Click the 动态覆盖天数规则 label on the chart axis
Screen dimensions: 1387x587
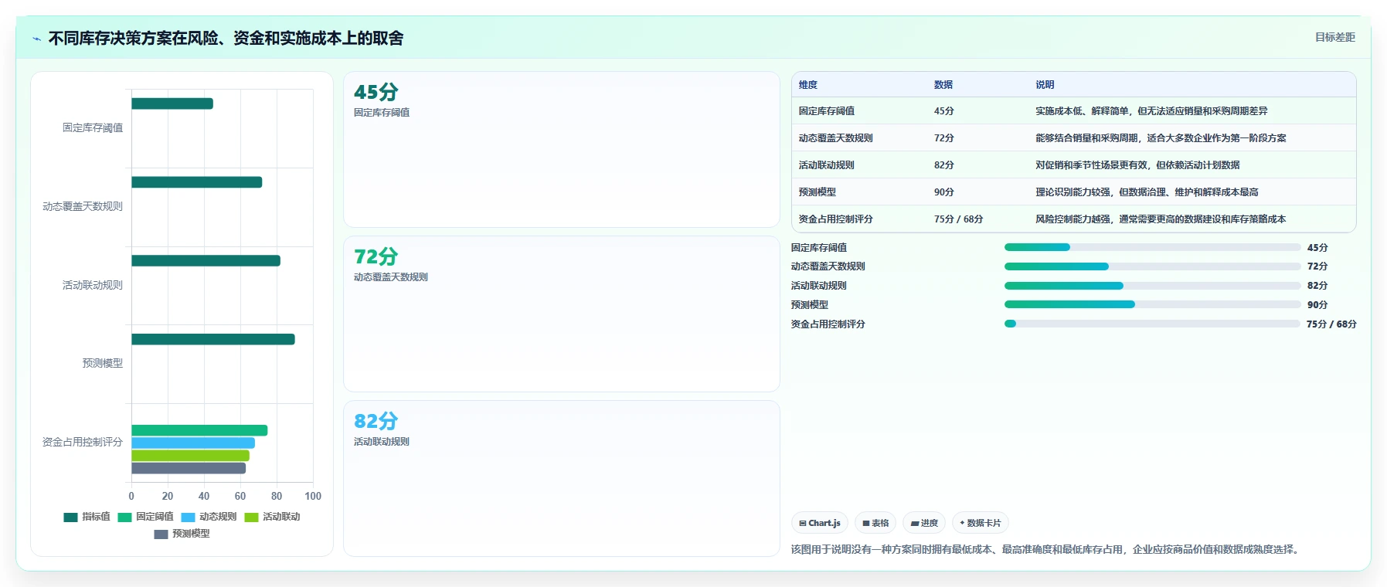[x=83, y=207]
